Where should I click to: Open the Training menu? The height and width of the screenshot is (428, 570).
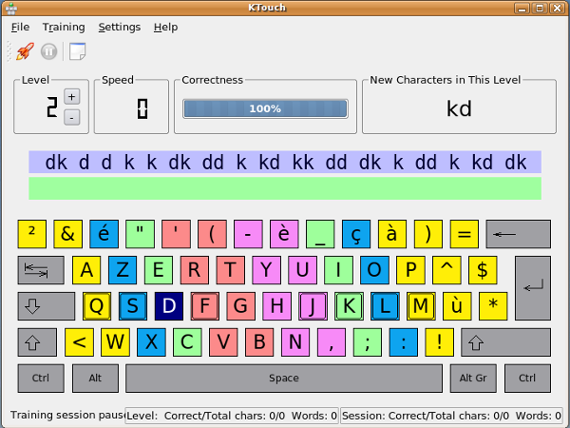64,28
